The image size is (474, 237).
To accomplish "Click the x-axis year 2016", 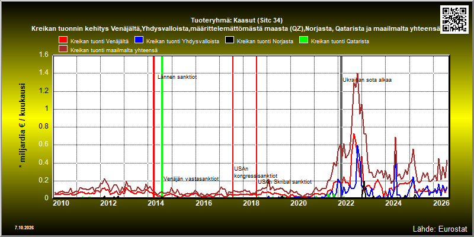I will [x=203, y=203].
